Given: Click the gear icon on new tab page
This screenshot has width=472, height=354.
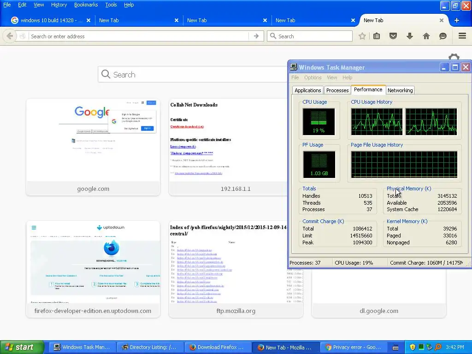Looking at the screenshot, I should (454, 57).
